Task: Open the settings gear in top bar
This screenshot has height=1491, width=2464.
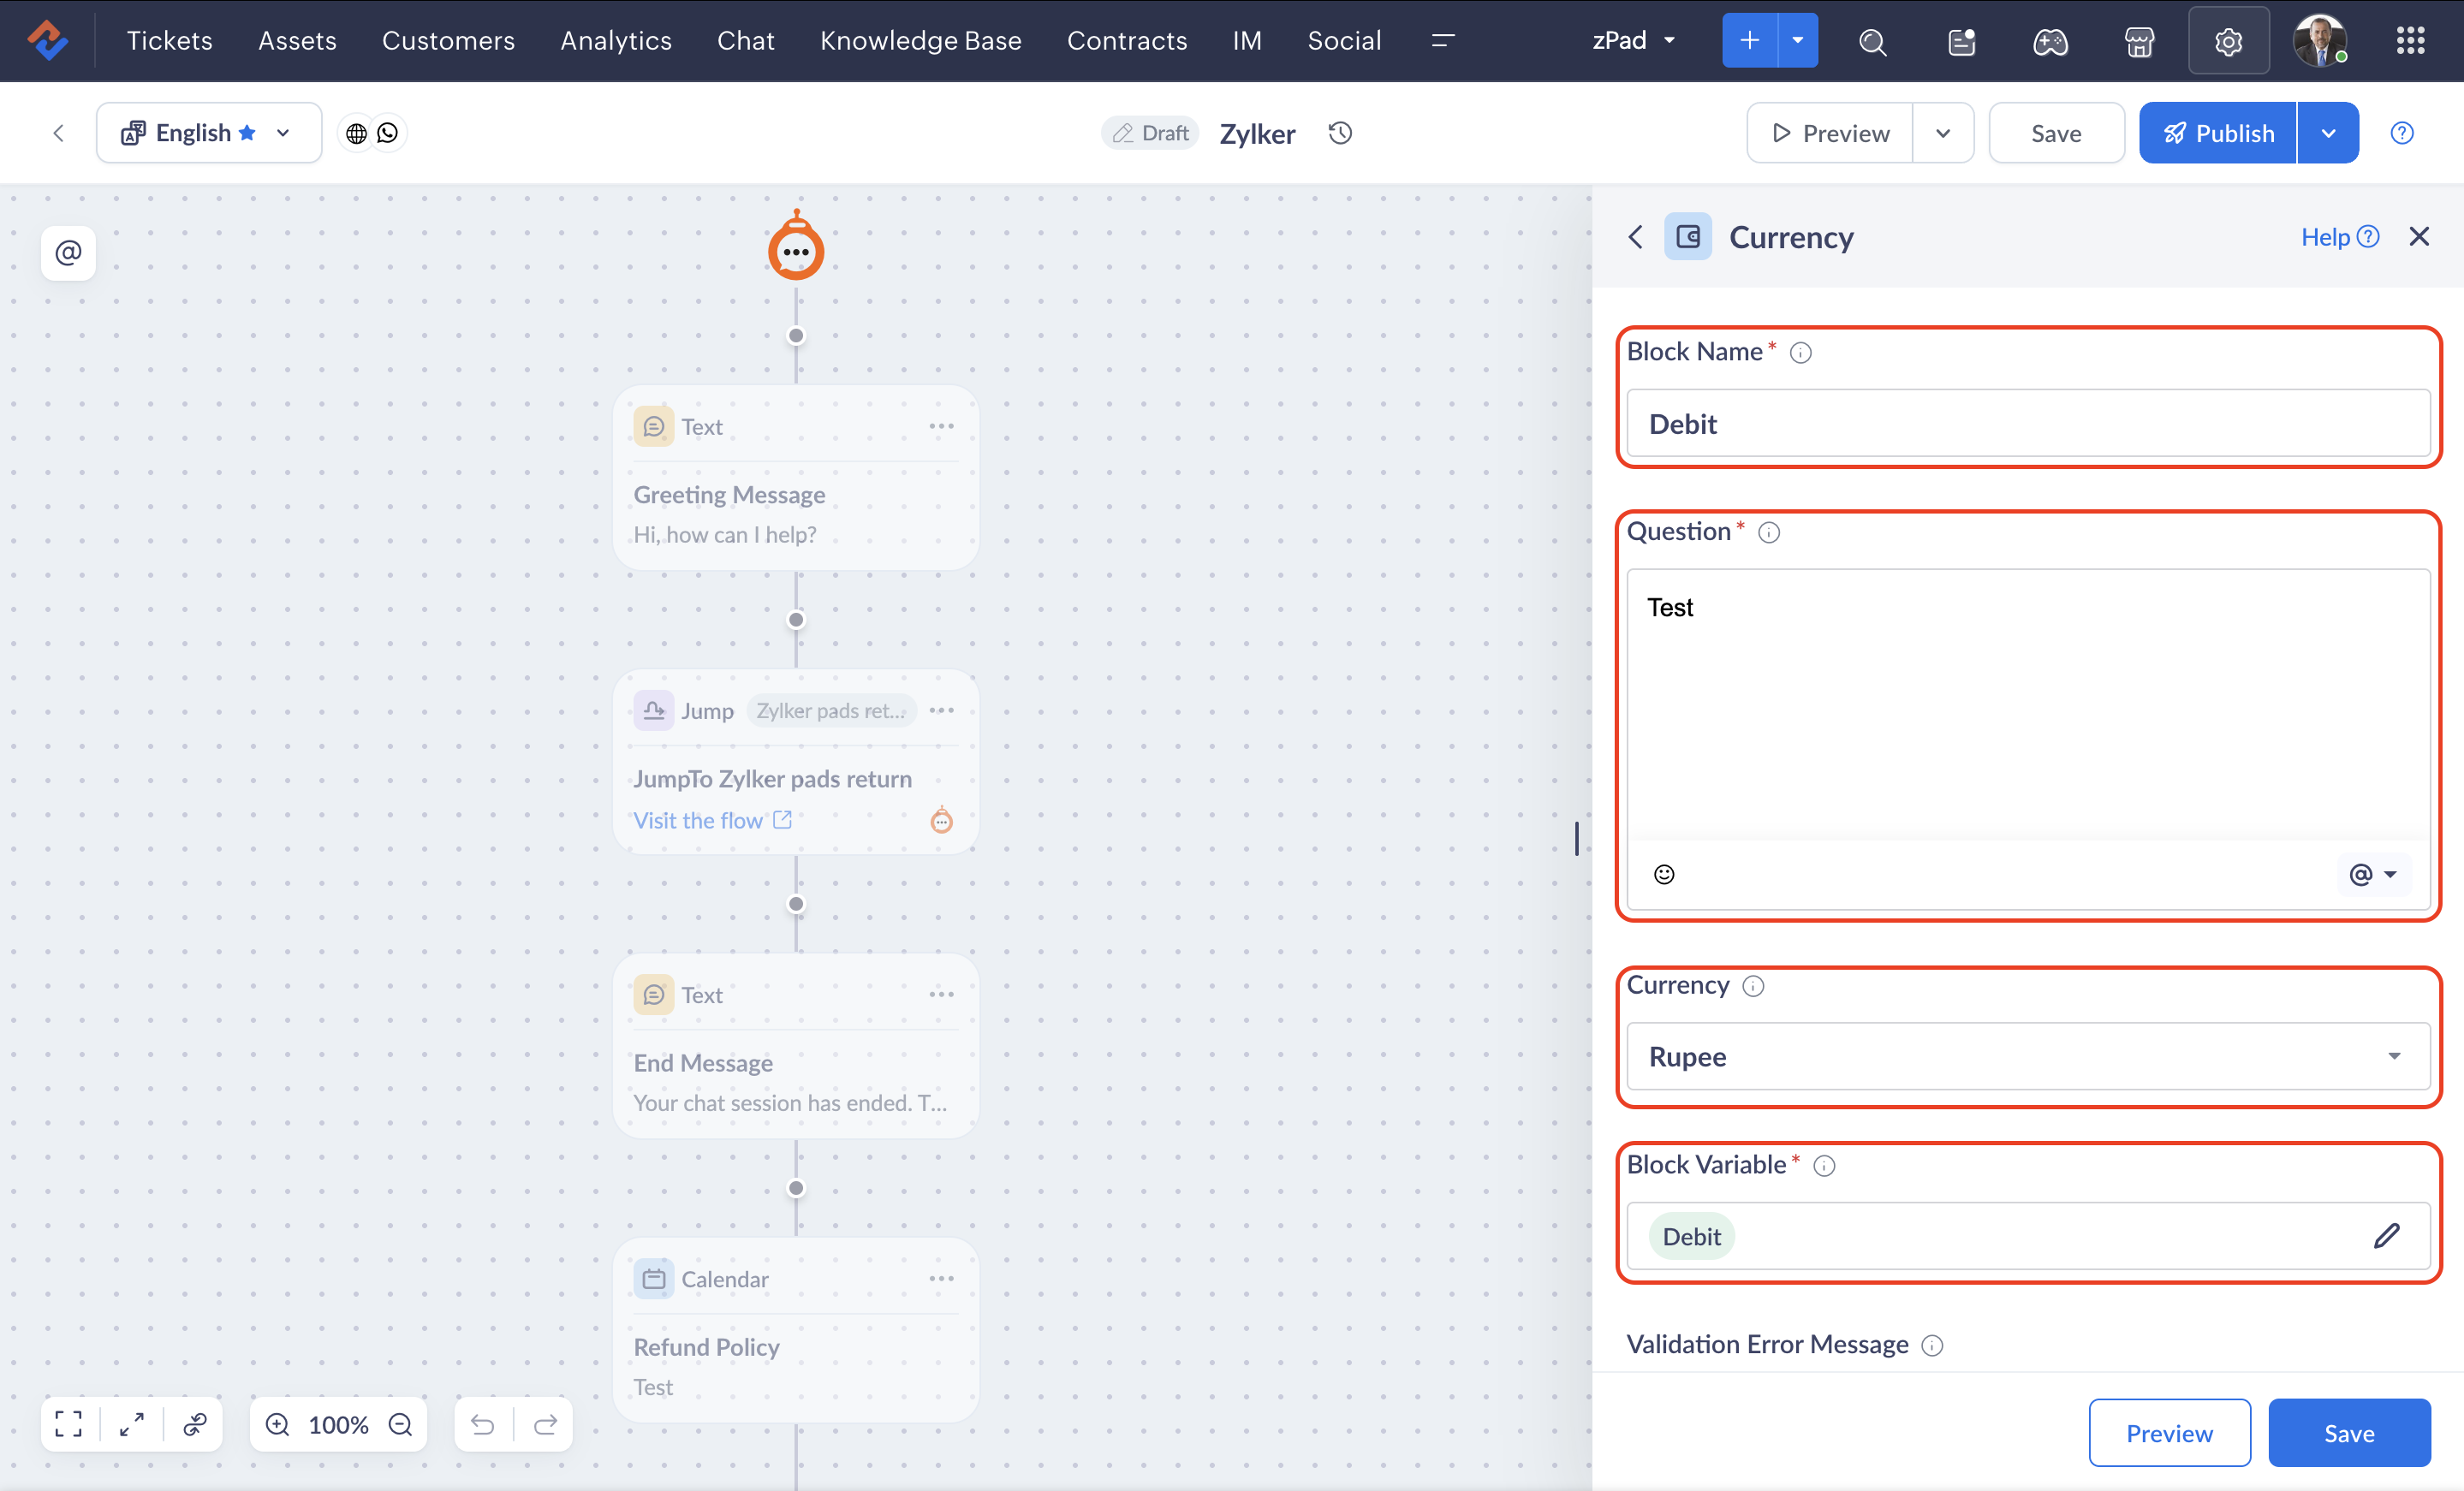Action: pyautogui.click(x=2228, y=41)
